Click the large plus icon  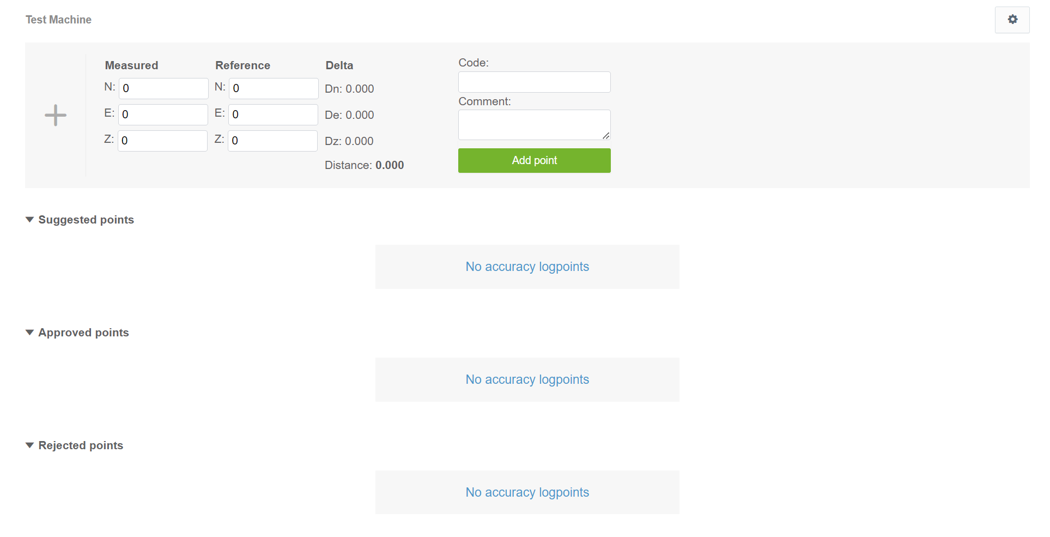[56, 115]
